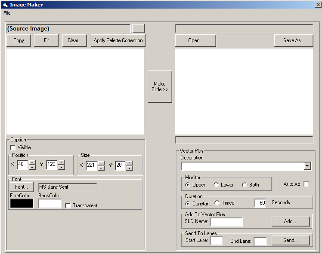
Task: Click the Size Y field showing 28
Action: tap(121, 165)
